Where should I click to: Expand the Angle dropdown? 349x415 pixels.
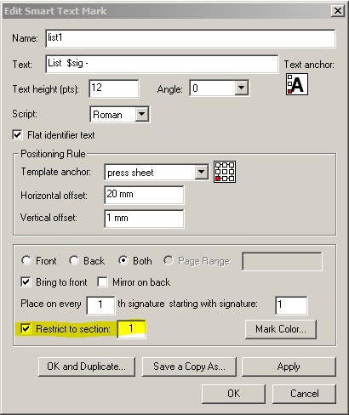pyautogui.click(x=241, y=88)
